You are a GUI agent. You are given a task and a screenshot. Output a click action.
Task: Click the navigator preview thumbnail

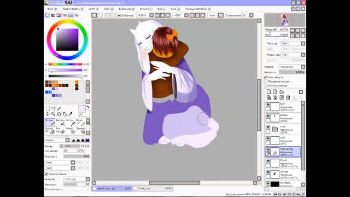point(284,20)
